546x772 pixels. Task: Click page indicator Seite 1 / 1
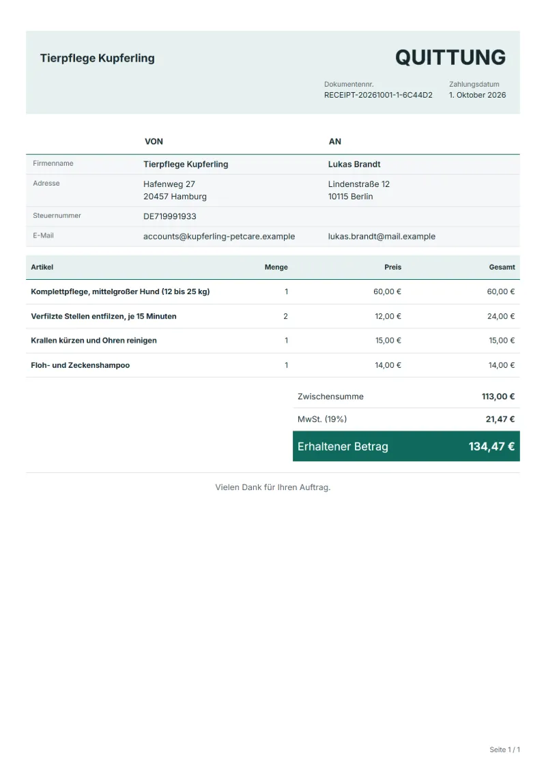coord(504,750)
